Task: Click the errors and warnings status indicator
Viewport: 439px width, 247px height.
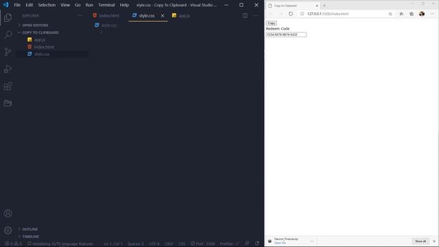Action: point(13,244)
